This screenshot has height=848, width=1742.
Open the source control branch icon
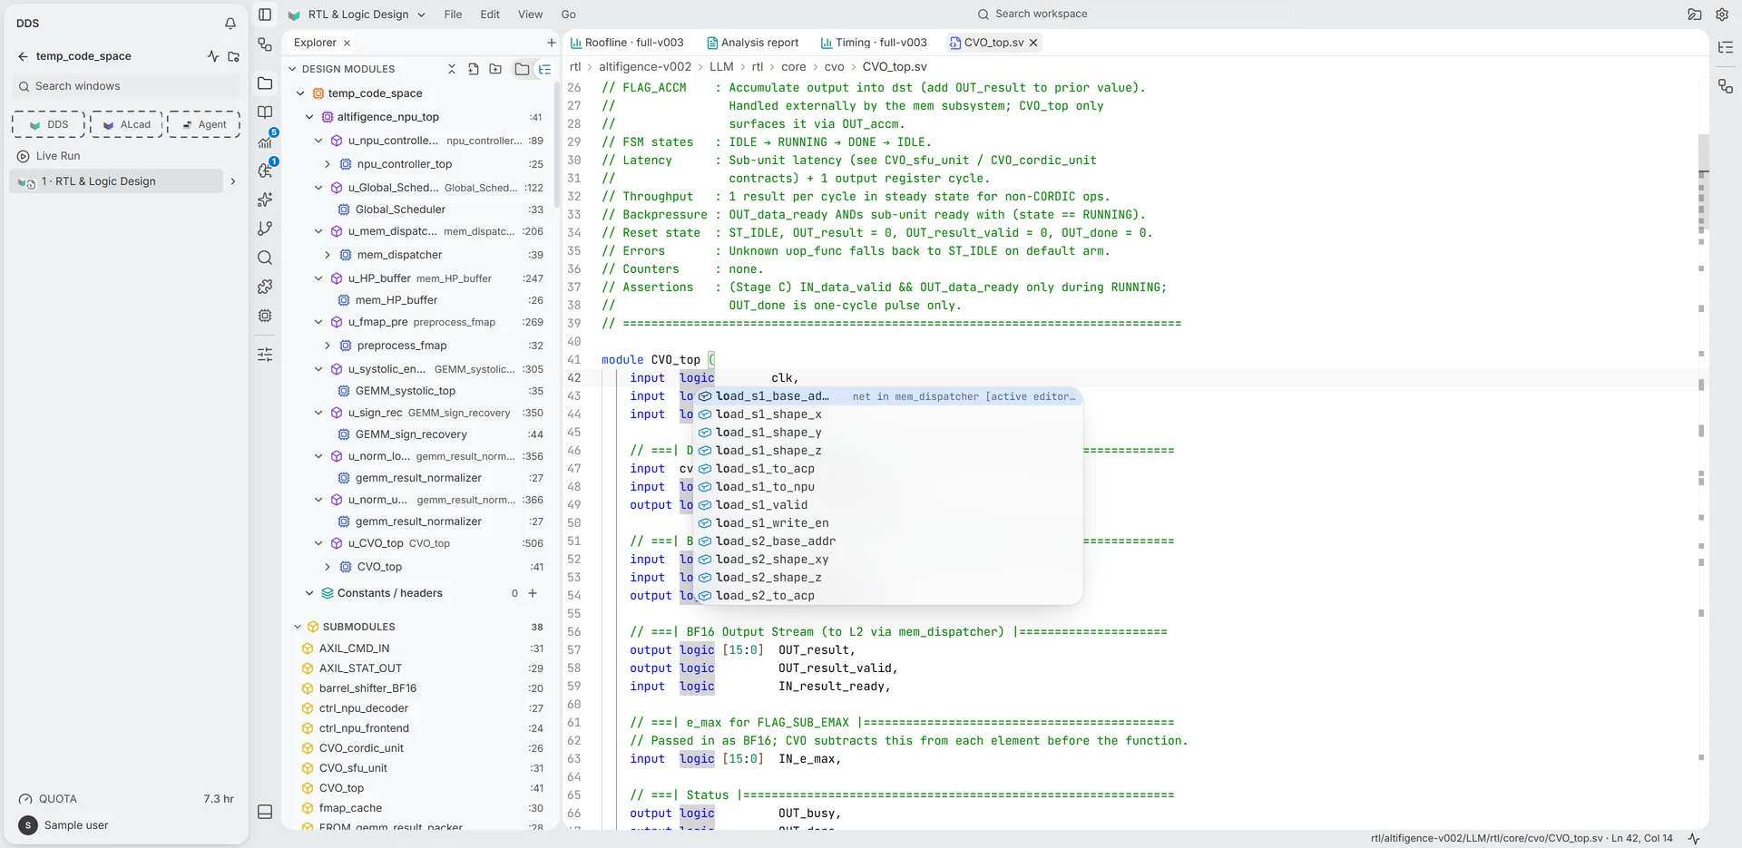coord(265,229)
